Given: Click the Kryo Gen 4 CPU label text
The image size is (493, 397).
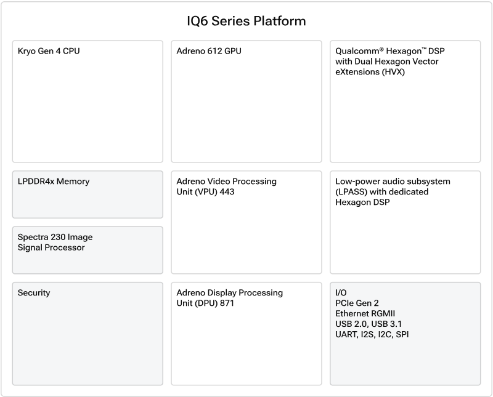Looking at the screenshot, I should [x=49, y=51].
